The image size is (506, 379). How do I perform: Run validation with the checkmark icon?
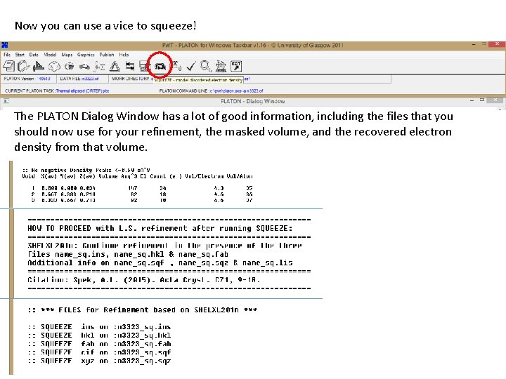191,67
